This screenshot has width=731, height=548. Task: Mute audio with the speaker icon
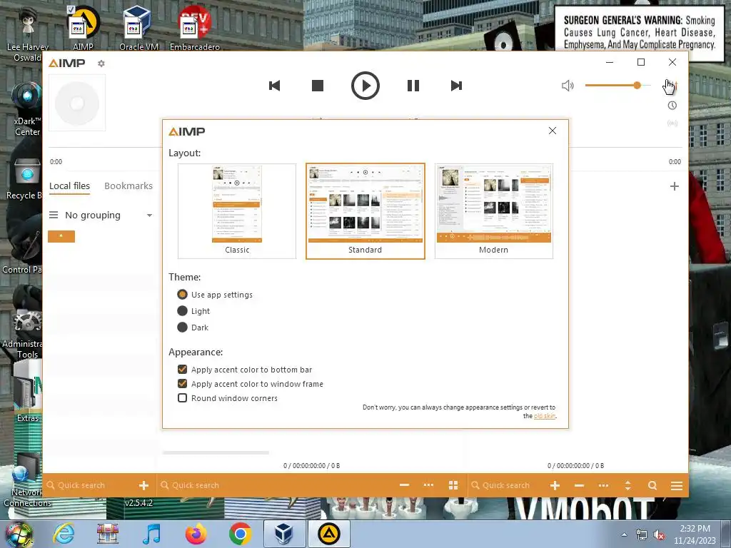pyautogui.click(x=568, y=86)
